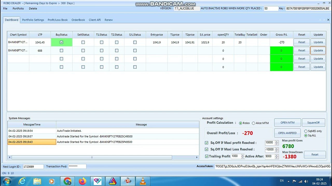Open VLC media player cone icon
This screenshot has height=186, width=332.
[x=143, y=181]
